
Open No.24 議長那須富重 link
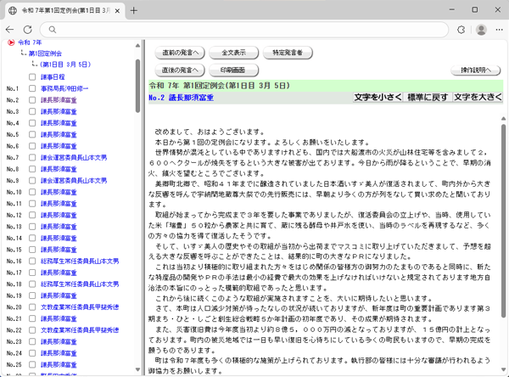click(x=59, y=353)
